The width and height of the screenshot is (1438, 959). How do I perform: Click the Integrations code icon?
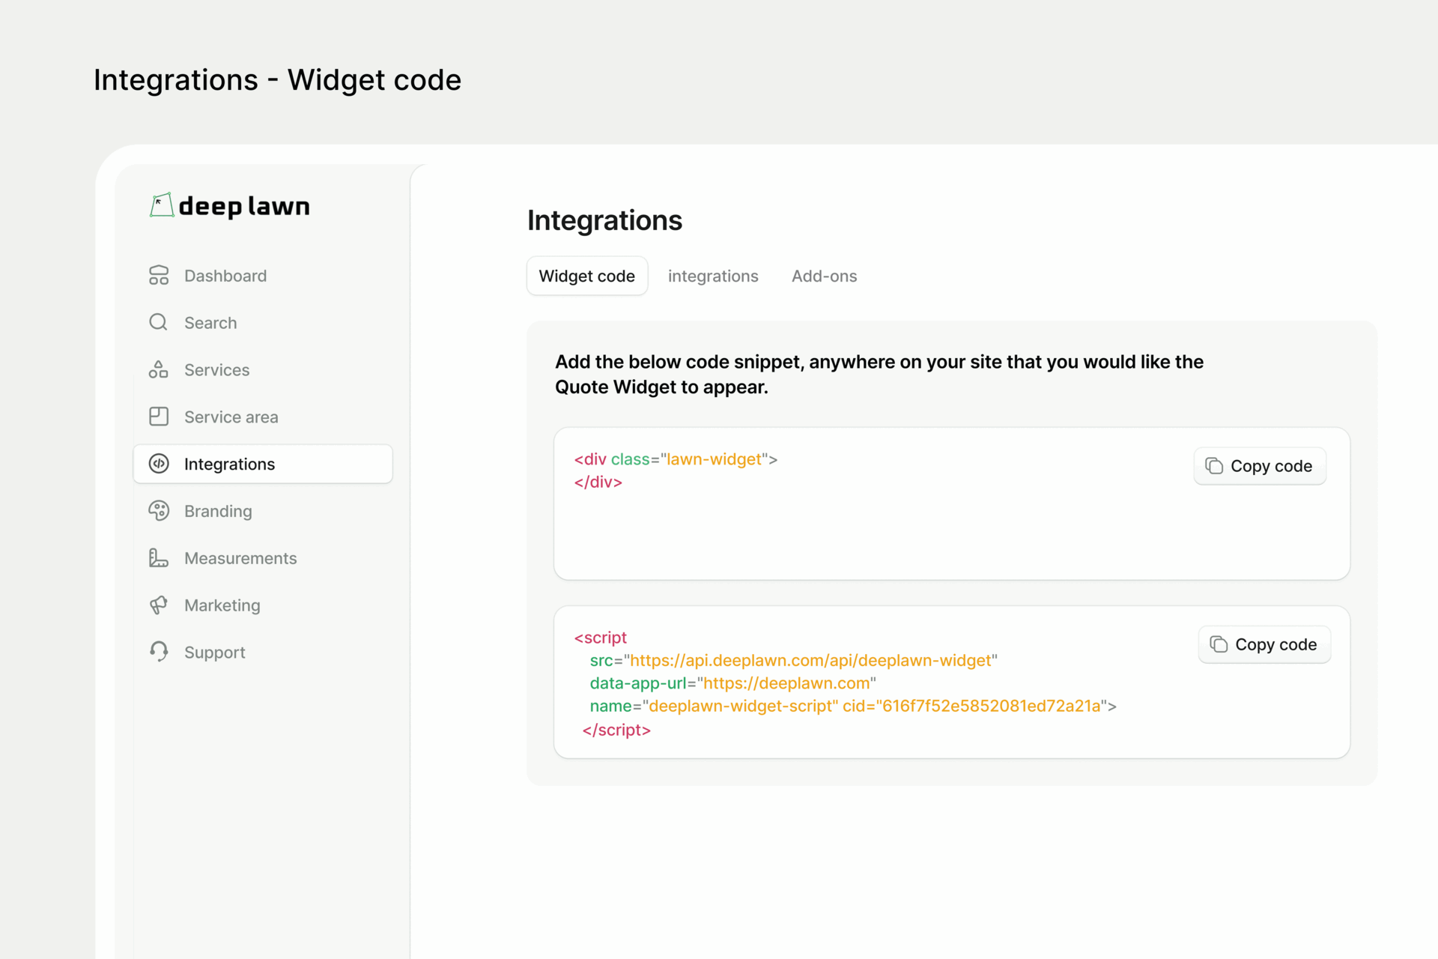159,464
